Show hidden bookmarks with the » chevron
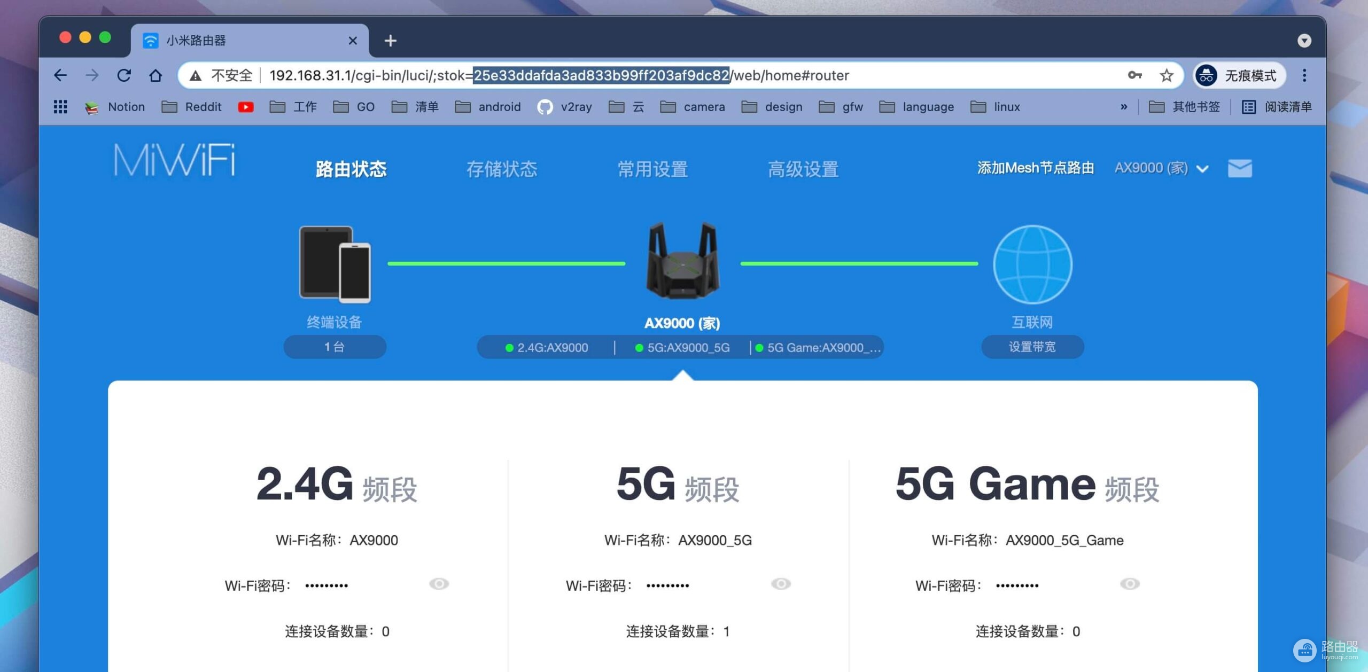This screenshot has width=1368, height=672. [x=1124, y=107]
